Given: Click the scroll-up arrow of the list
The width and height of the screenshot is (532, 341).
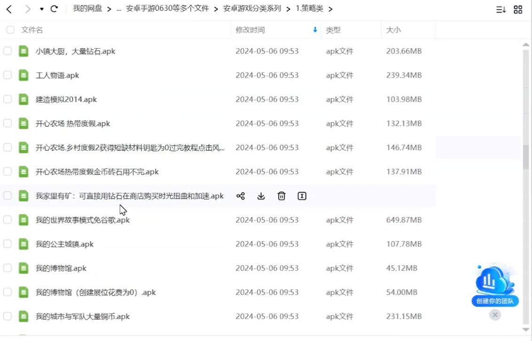Looking at the screenshot, I should 525,45.
